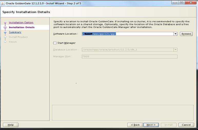This screenshot has height=130, width=198.
Task: Click the Software Location label
Action: (x=66, y=34)
